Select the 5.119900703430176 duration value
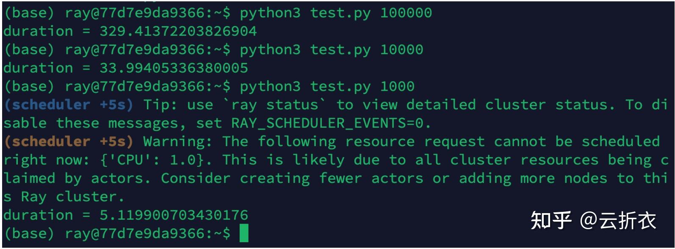The height and width of the screenshot is (249, 675). coord(174,215)
